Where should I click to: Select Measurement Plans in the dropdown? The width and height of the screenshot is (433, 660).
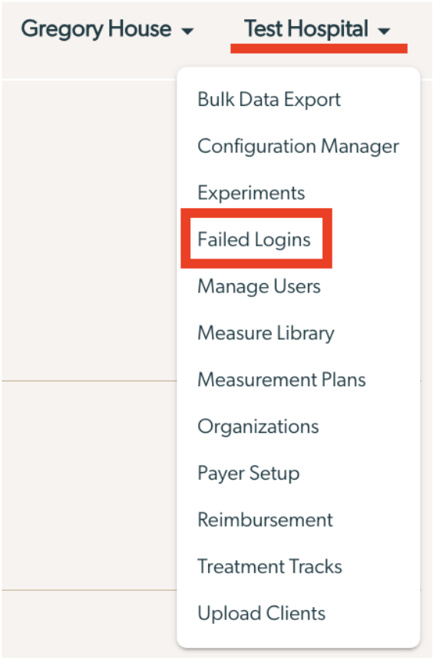click(281, 380)
